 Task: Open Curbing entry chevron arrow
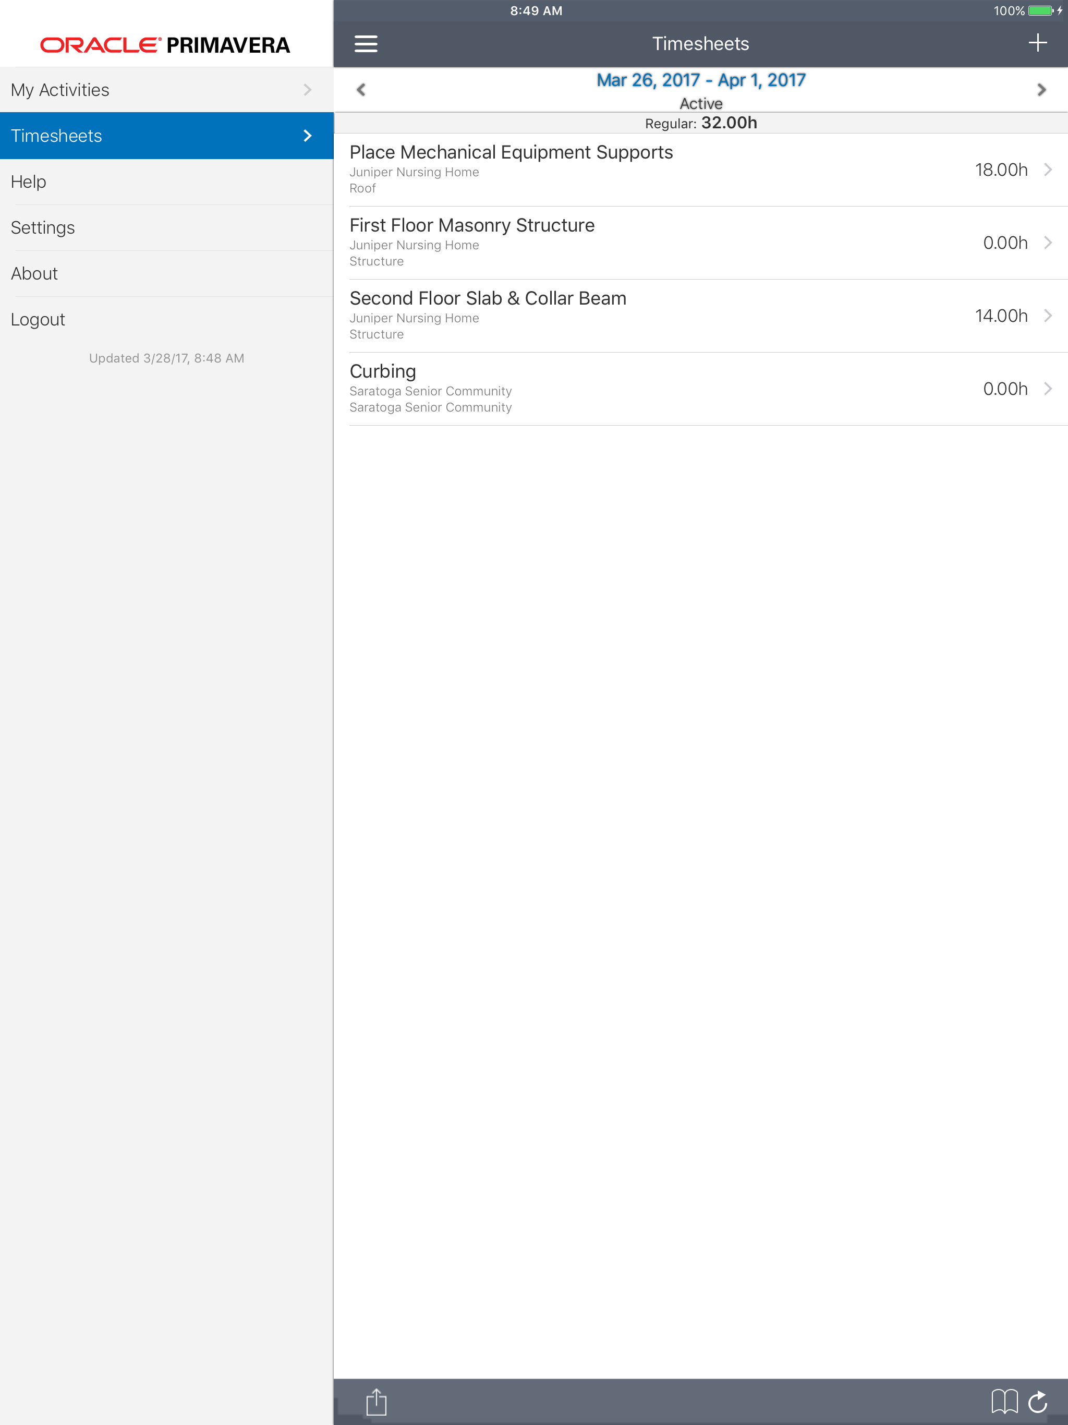click(x=1048, y=389)
